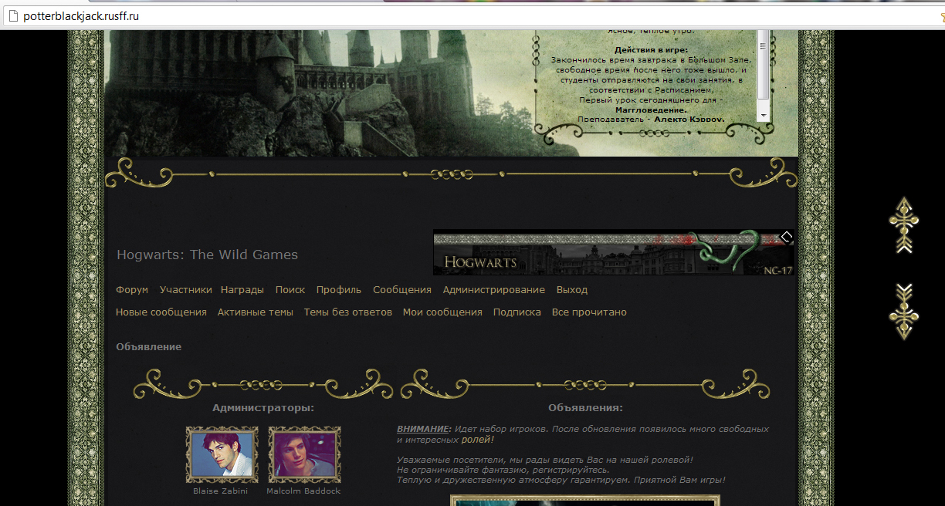
Task: Click Blaise Zabini's avatar picture
Action: 222,454
